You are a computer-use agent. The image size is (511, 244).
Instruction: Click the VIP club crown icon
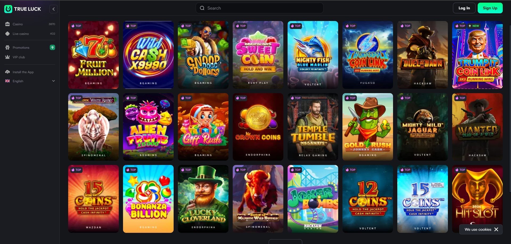(x=7, y=57)
